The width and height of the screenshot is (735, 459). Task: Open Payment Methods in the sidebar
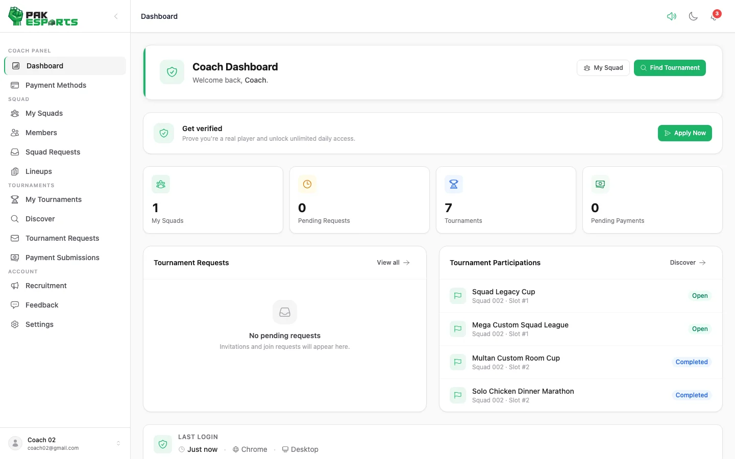click(65, 85)
